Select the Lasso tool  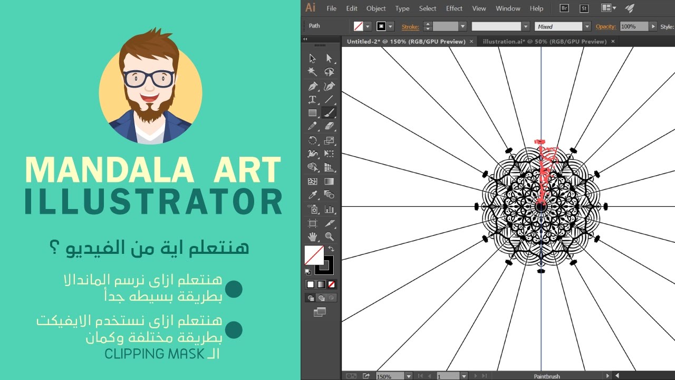tap(329, 72)
